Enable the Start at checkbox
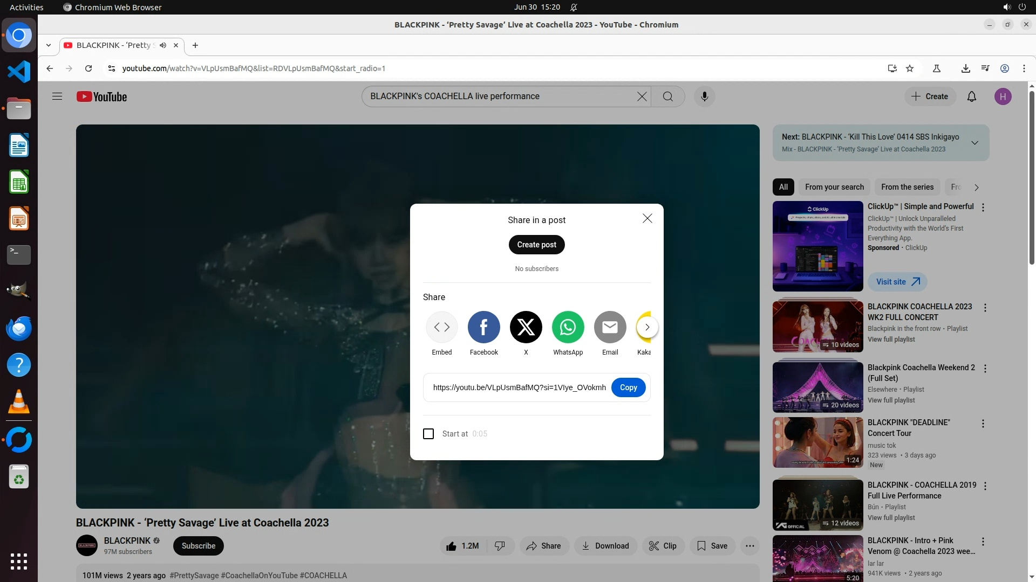This screenshot has width=1036, height=582. [428, 434]
